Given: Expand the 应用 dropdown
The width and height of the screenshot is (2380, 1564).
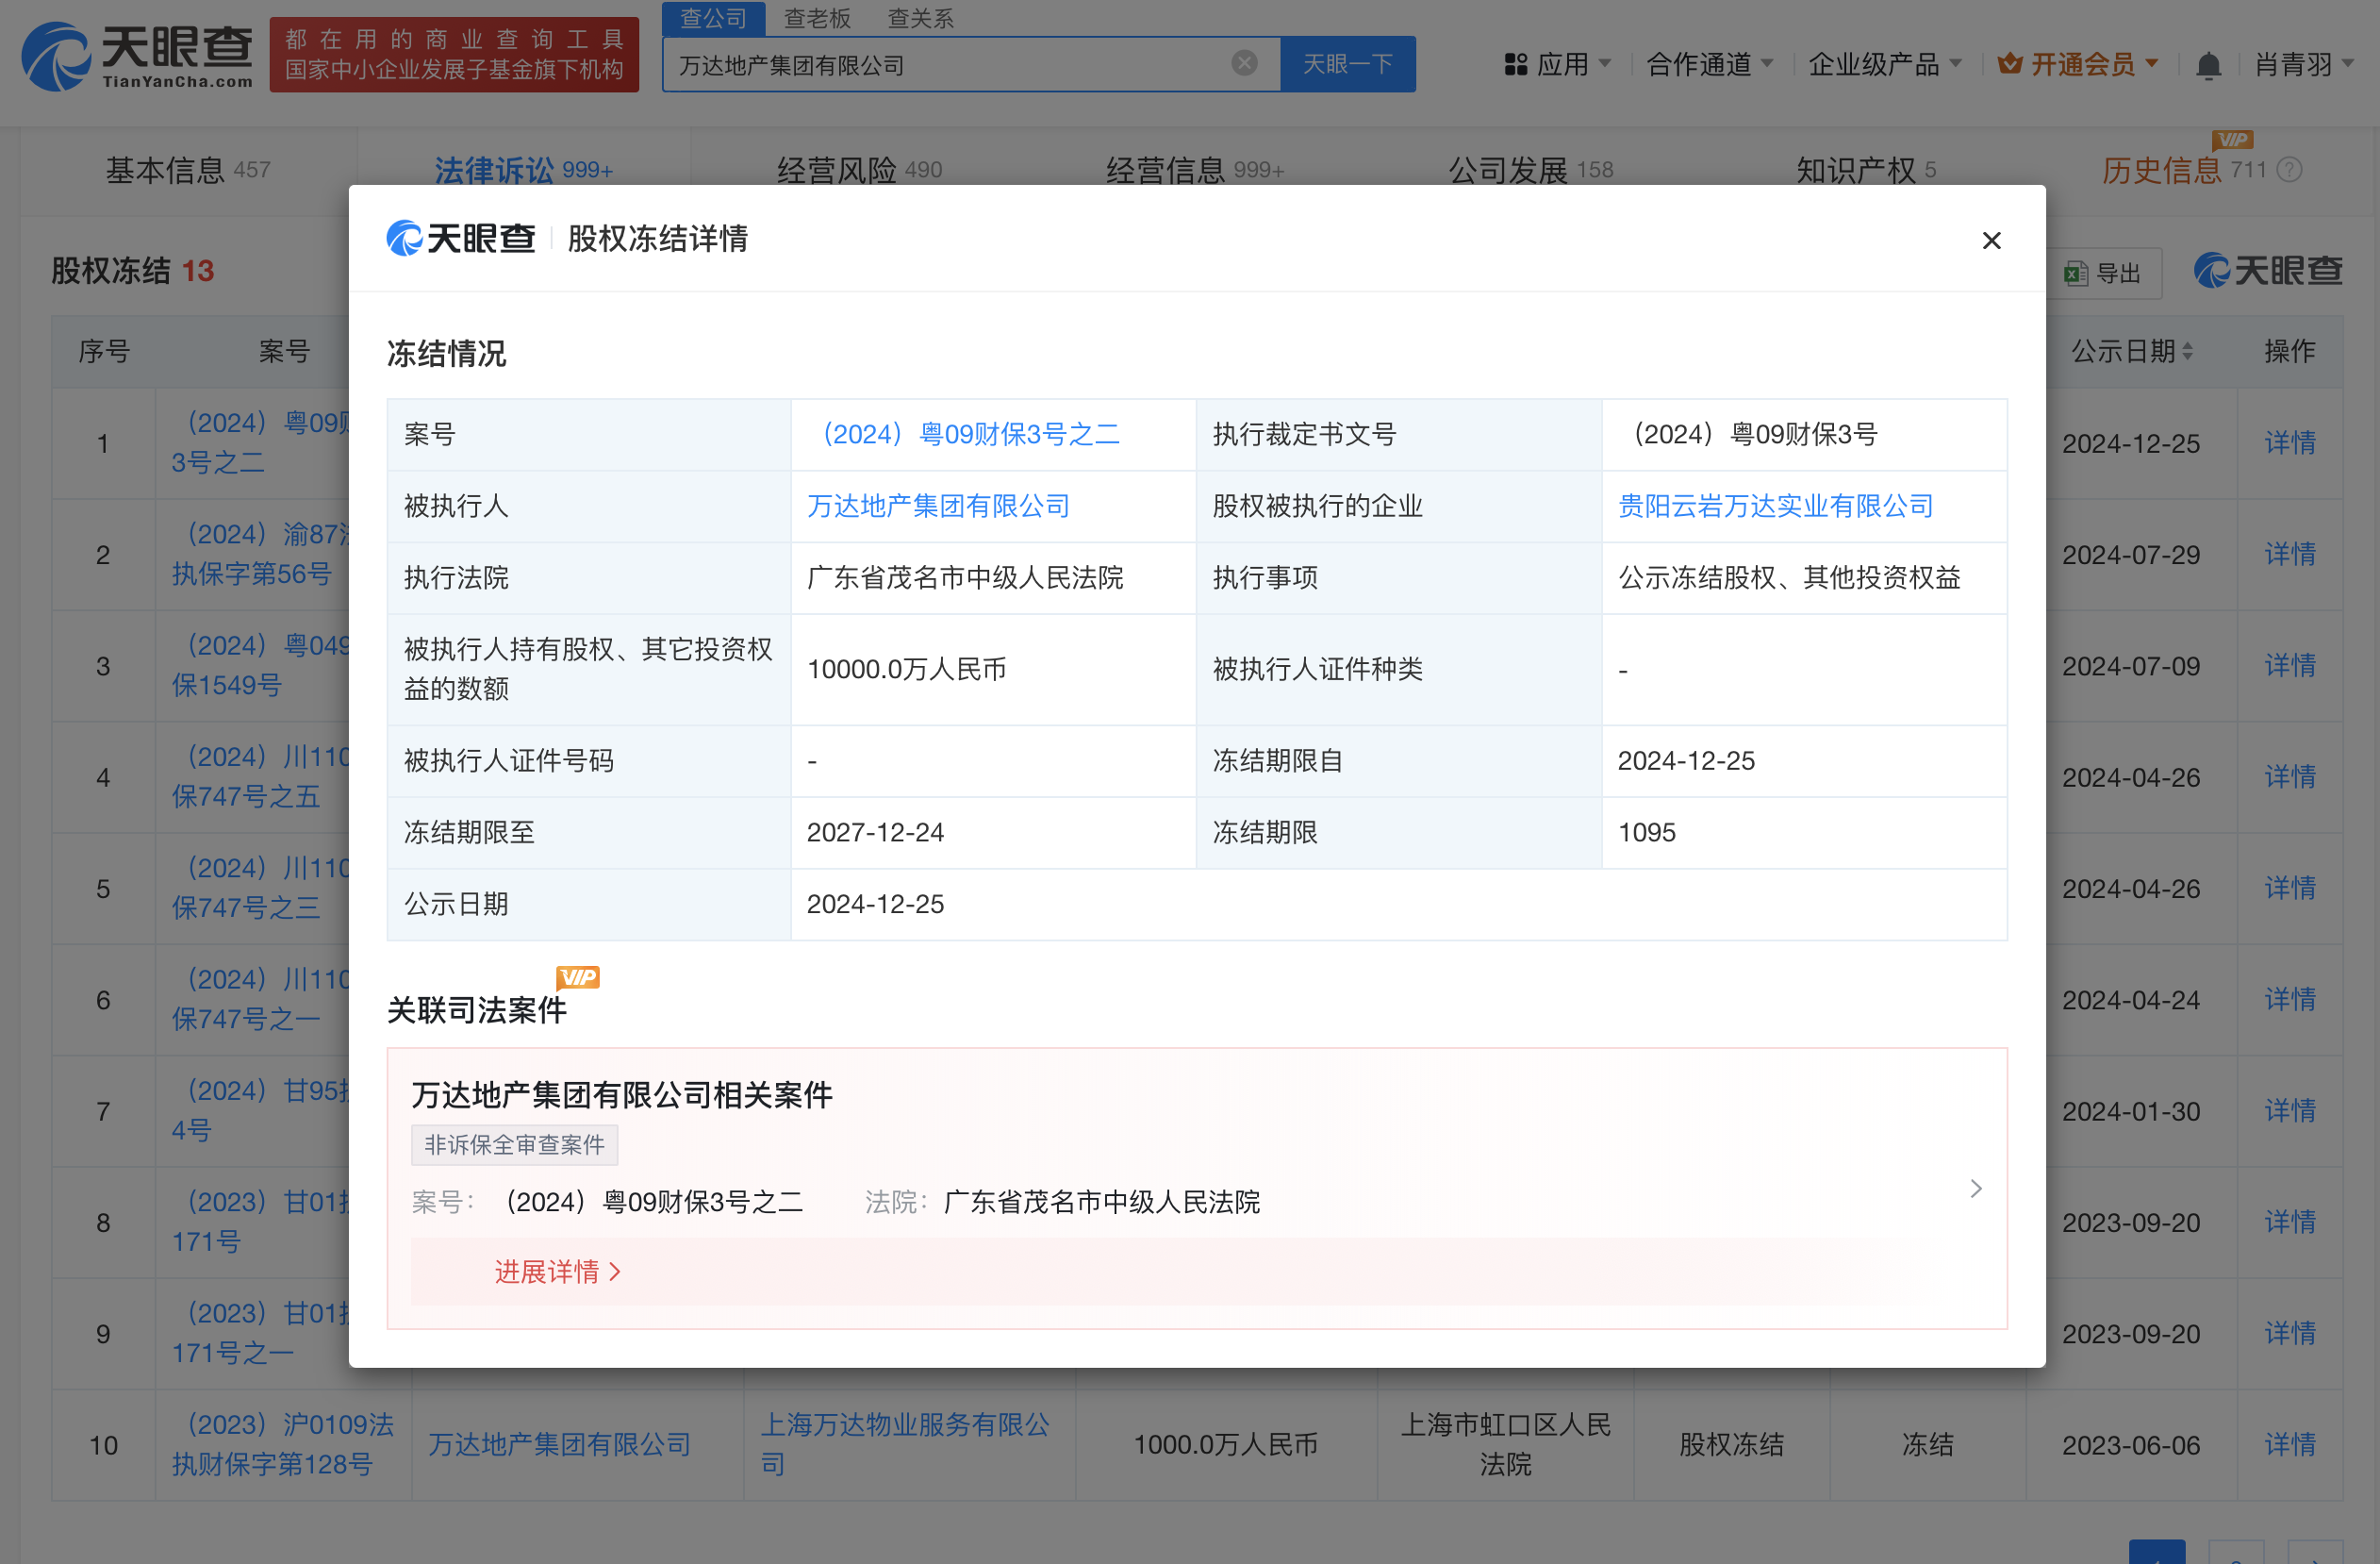Looking at the screenshot, I should (1605, 64).
